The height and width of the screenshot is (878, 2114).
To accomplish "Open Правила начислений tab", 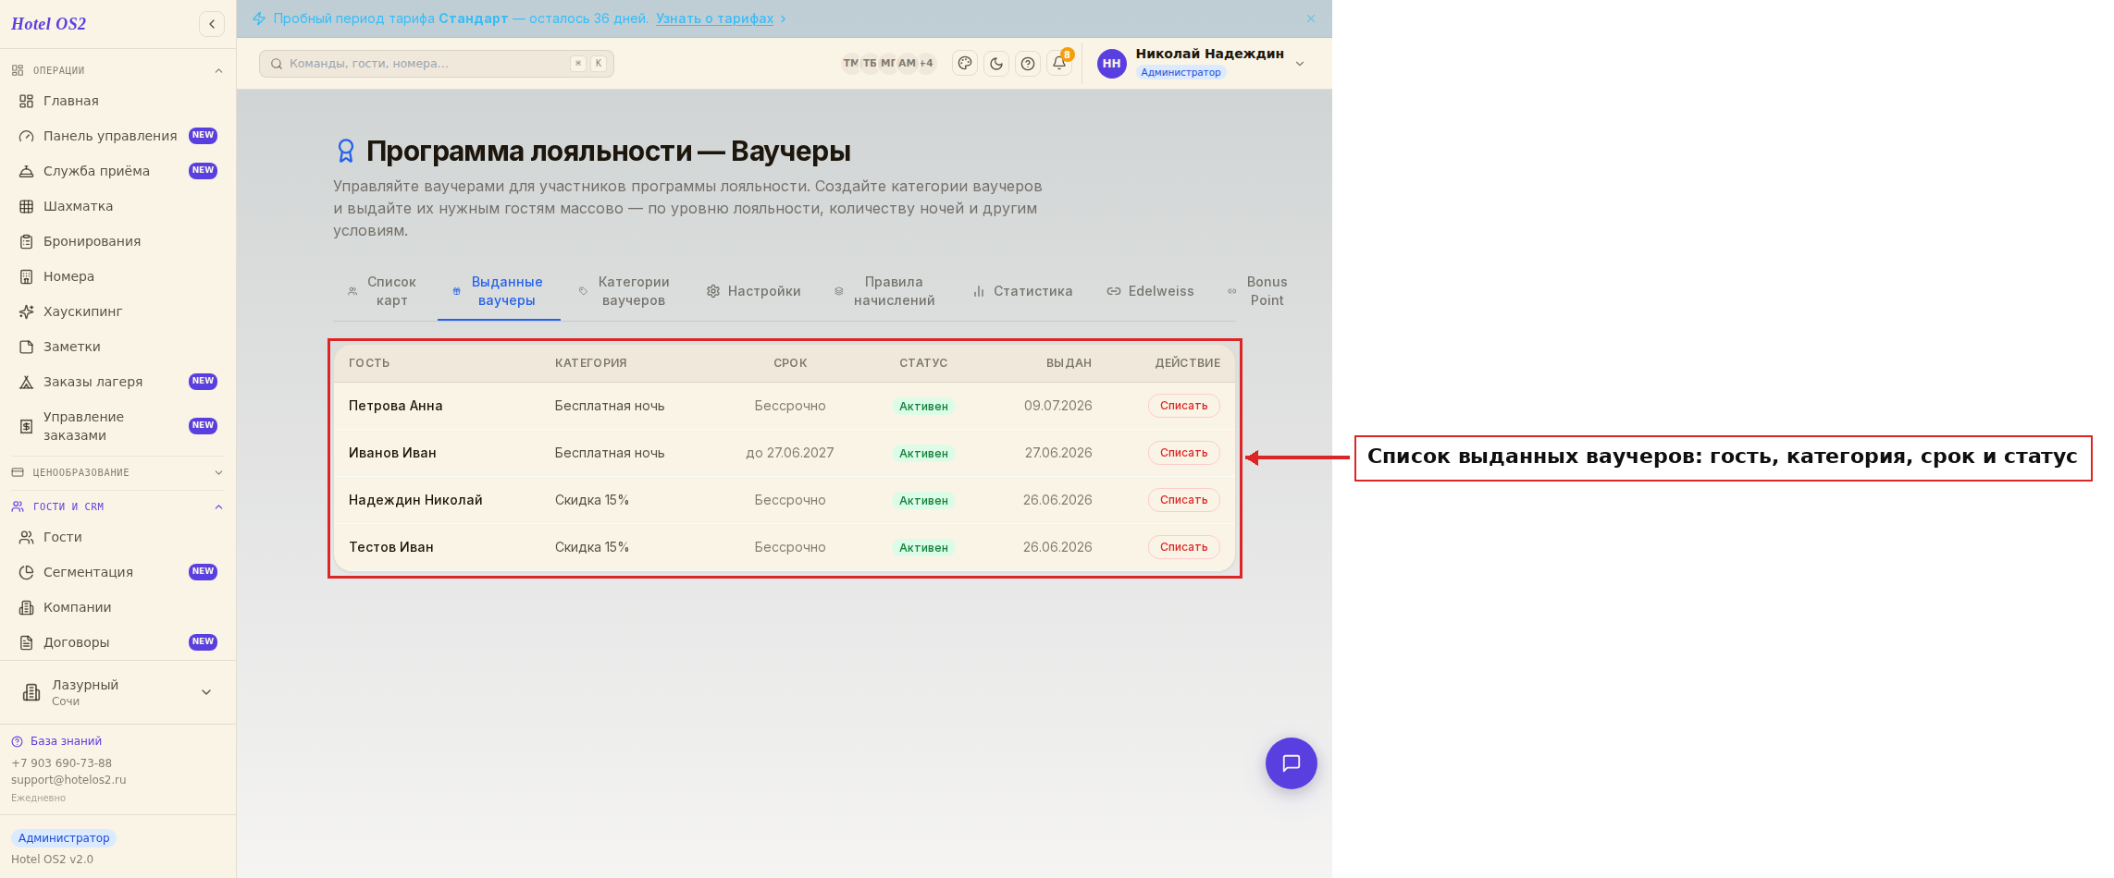I will click(x=885, y=291).
